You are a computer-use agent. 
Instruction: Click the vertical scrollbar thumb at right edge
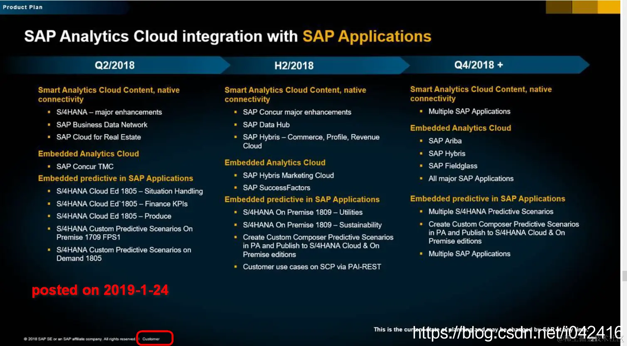tap(624, 276)
